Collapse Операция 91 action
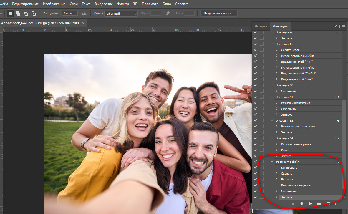Viewport: 348px width, 214px height. click(x=272, y=97)
